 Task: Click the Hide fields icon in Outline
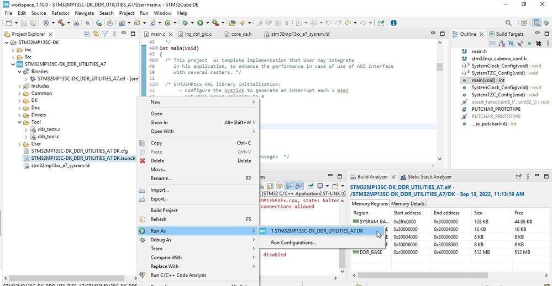coord(511,44)
